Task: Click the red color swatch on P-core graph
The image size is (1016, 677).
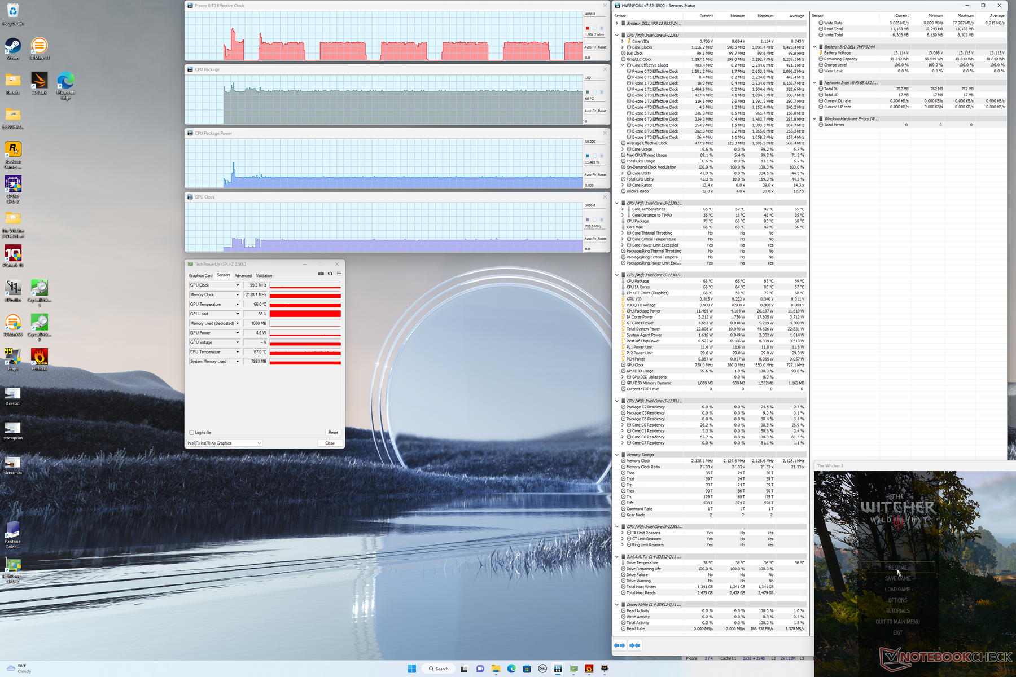Action: point(588,28)
